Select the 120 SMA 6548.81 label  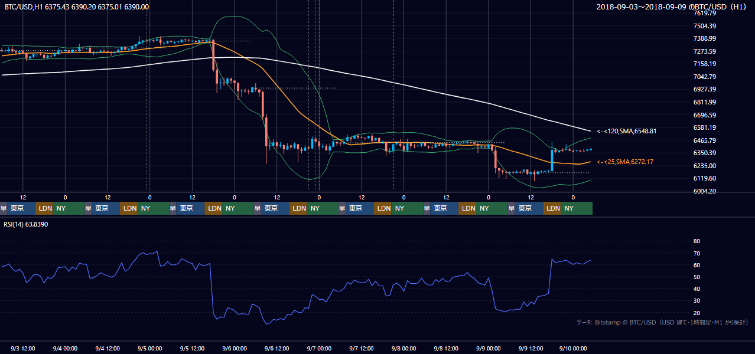pyautogui.click(x=626, y=131)
